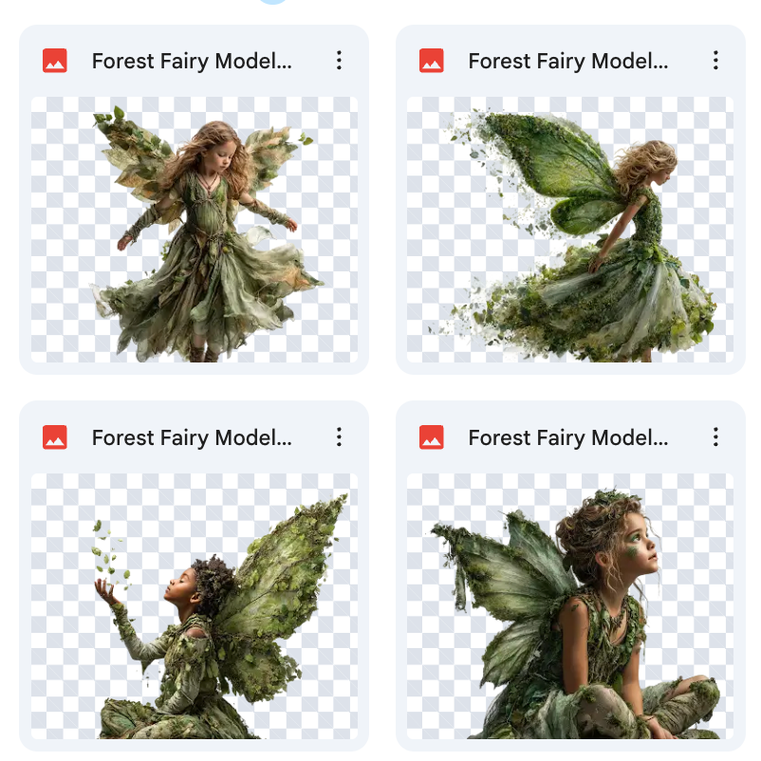Open thumbnail of kneeling fairy blowing leaves

tap(195, 605)
